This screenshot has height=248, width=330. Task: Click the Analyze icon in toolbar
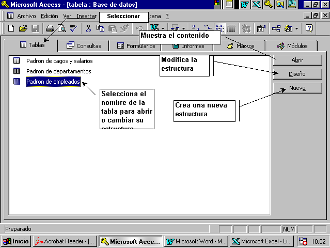(x=175, y=28)
